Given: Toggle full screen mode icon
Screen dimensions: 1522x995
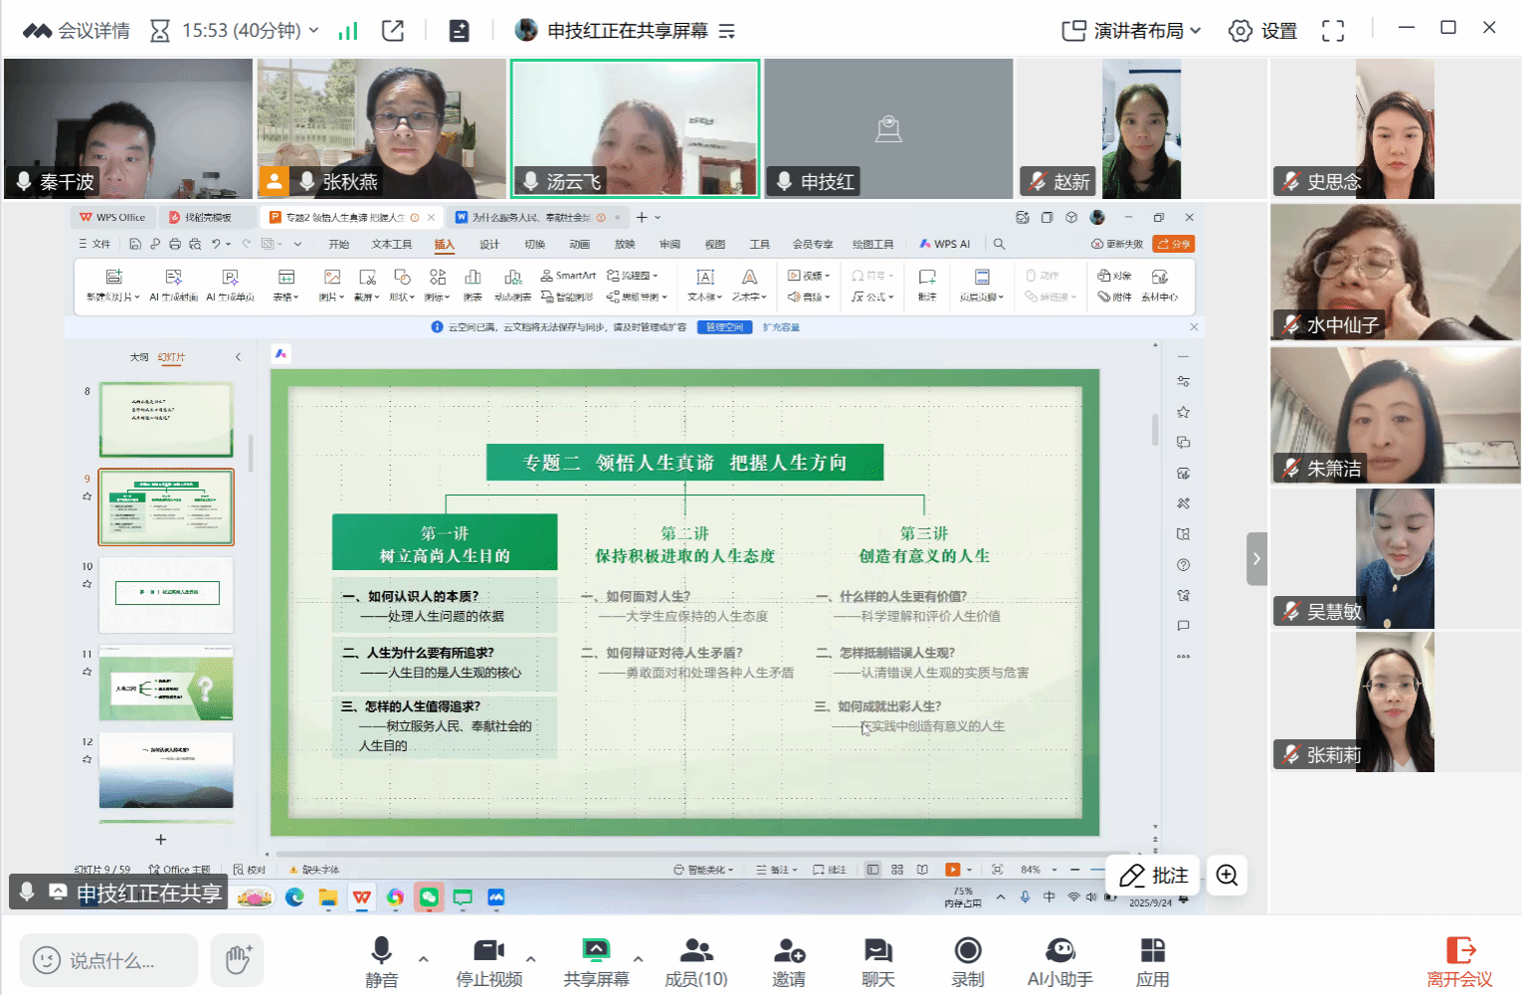Looking at the screenshot, I should click(x=1333, y=31).
